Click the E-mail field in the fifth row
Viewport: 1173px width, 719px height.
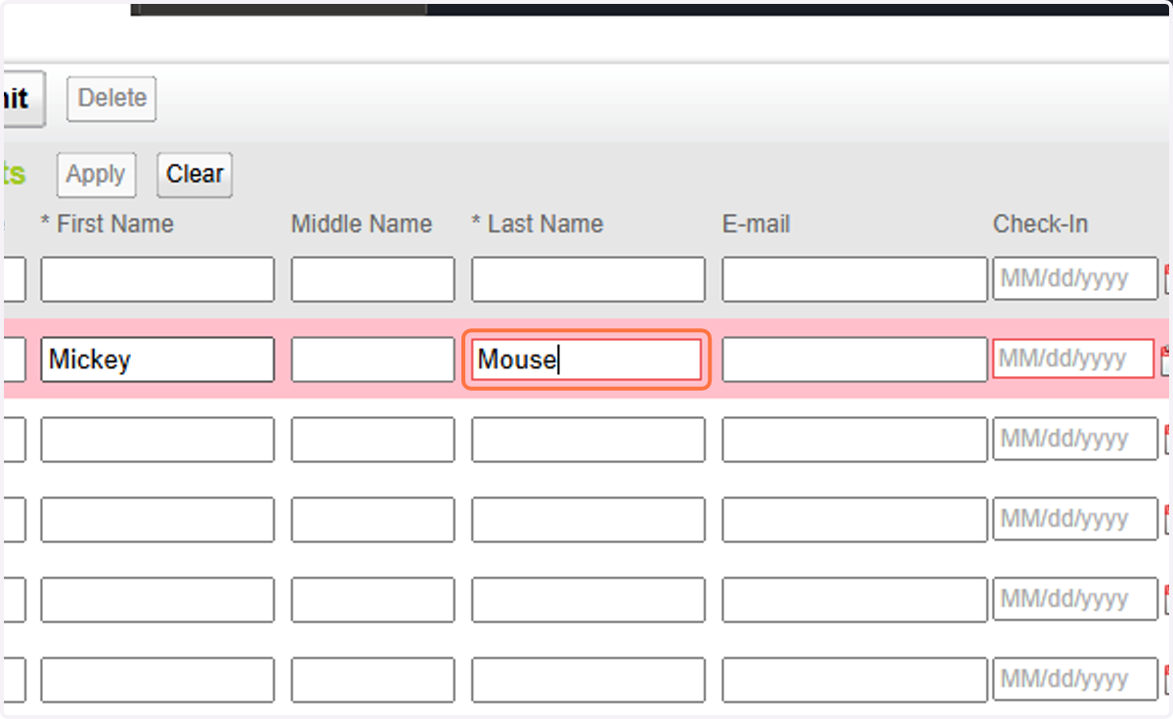(x=854, y=600)
